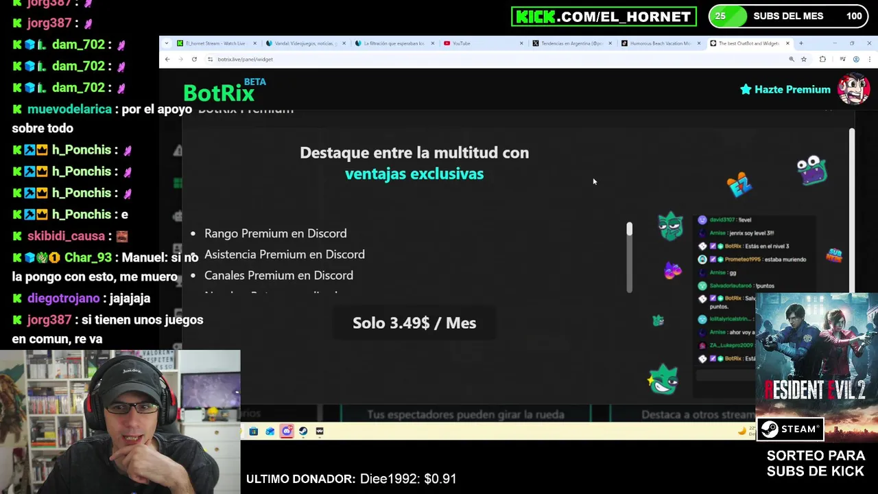Switch to the El_hornet Stream tab
Image resolution: width=878 pixels, height=494 pixels.
pyautogui.click(x=215, y=43)
